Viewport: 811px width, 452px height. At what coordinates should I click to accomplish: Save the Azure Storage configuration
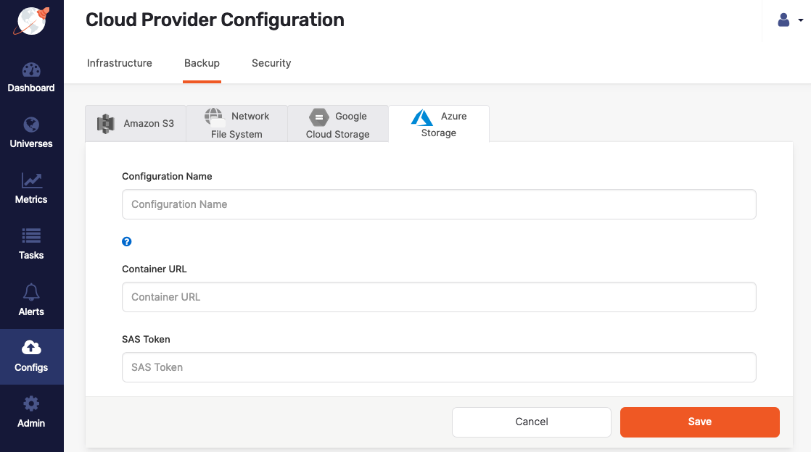tap(699, 422)
